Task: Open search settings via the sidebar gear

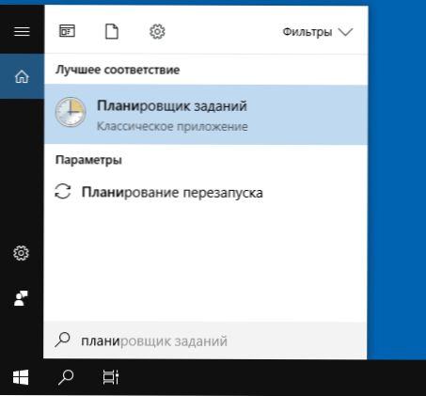Action: tap(21, 253)
